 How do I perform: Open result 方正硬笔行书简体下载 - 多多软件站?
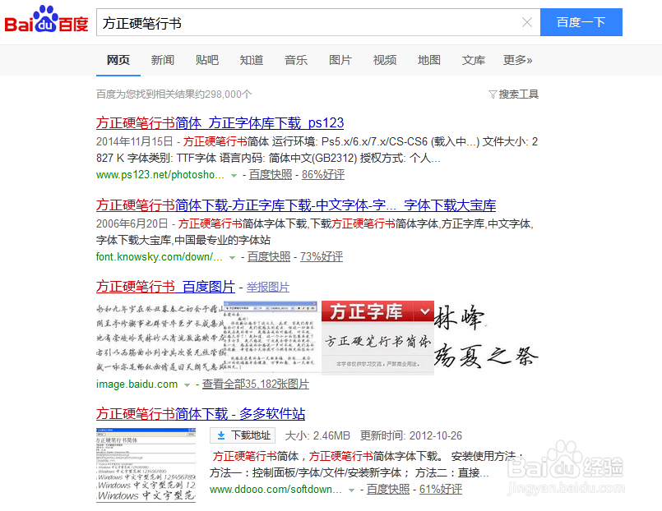(201, 414)
